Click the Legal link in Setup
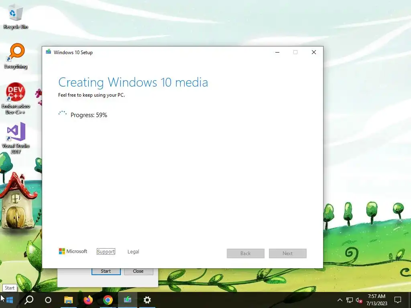The height and width of the screenshot is (308, 411). [x=133, y=252]
